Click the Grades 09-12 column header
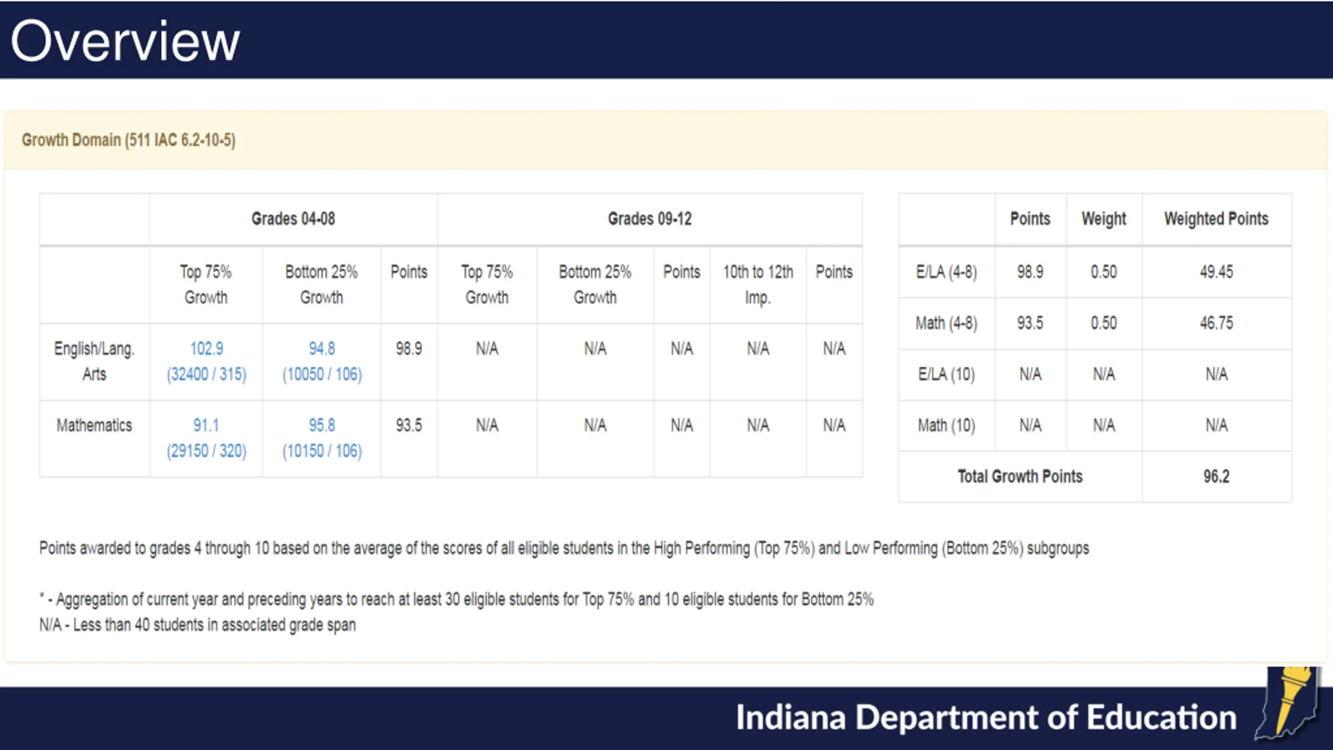 point(650,219)
